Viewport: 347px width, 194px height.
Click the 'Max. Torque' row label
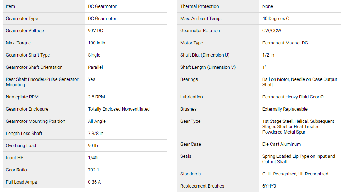(x=18, y=43)
